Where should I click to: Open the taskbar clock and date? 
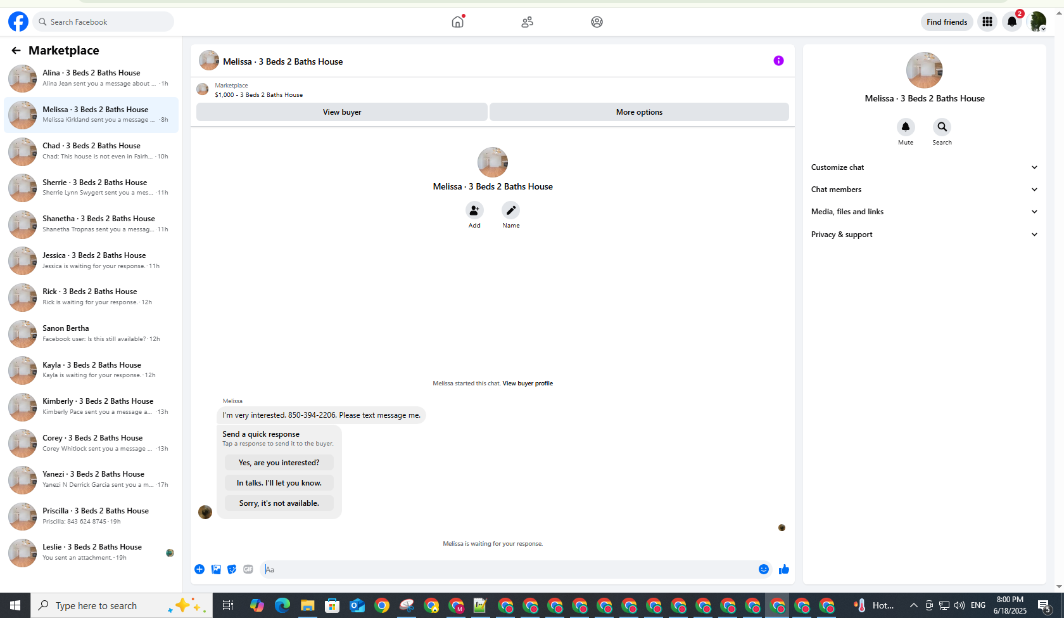1010,605
